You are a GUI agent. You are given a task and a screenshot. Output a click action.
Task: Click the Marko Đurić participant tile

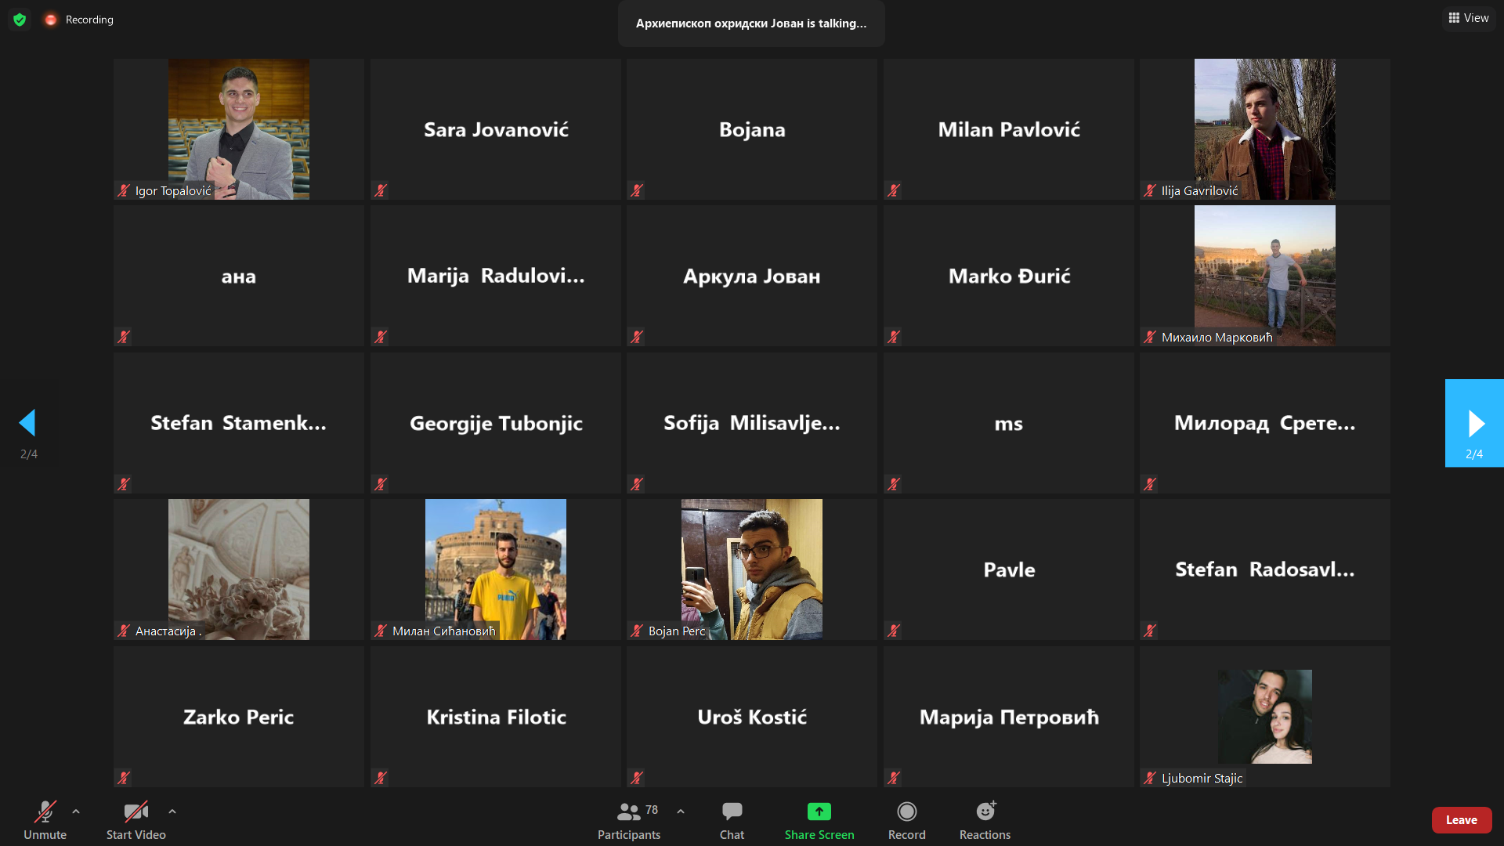pos(1008,276)
